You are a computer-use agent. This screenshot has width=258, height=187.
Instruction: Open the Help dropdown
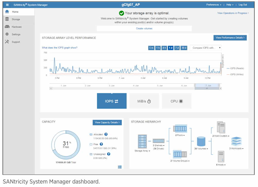pos(230,5)
